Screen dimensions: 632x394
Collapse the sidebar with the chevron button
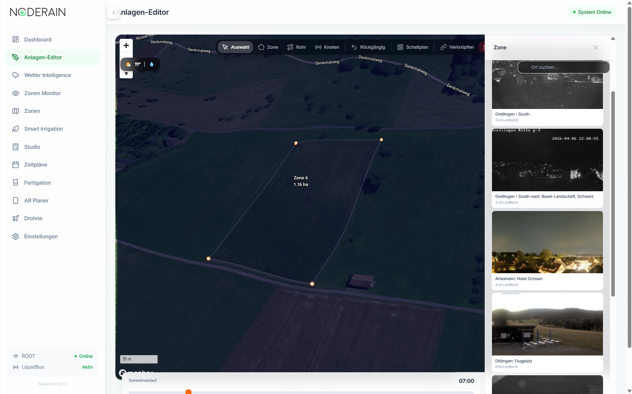point(114,13)
